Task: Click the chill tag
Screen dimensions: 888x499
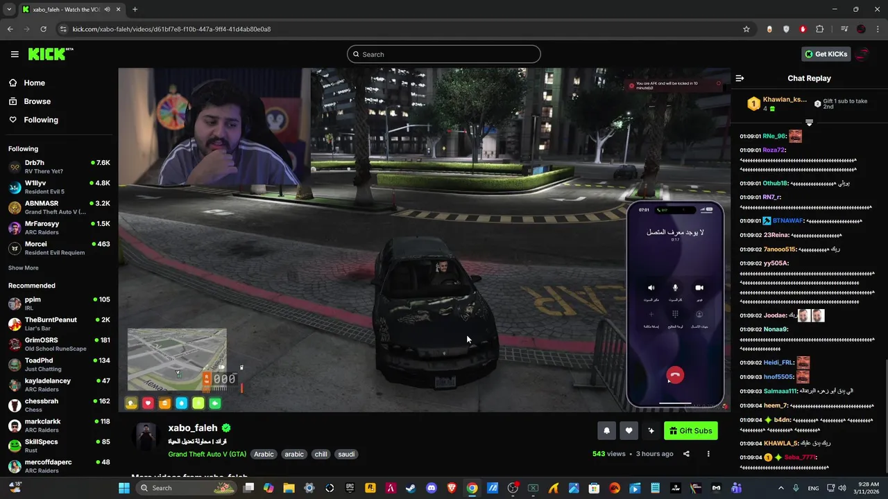Action: pyautogui.click(x=321, y=454)
